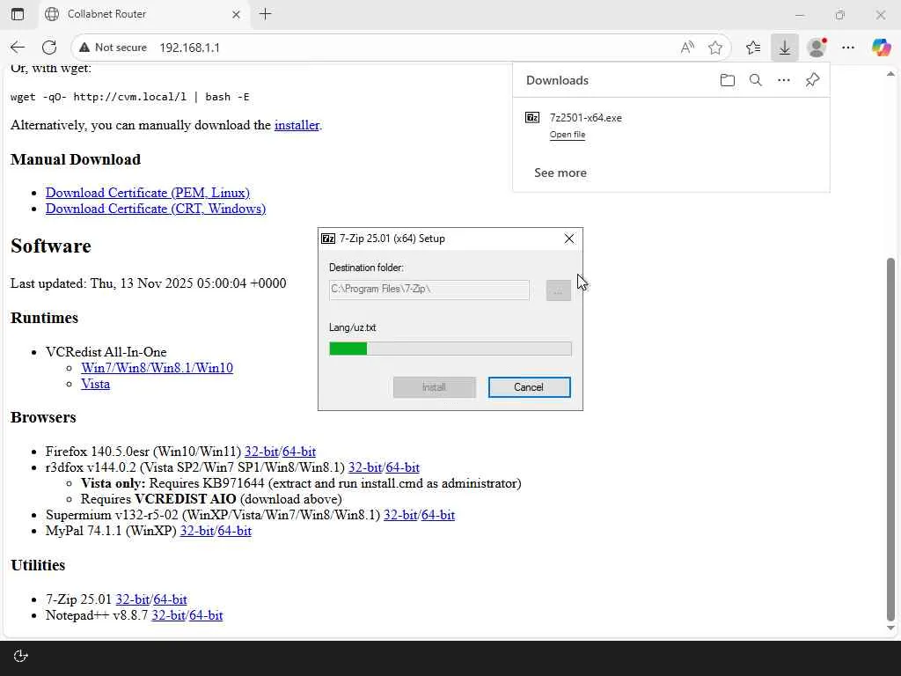Screen dimensions: 901x676
Task: Click the Last updated timestamp text
Action: click(148, 283)
